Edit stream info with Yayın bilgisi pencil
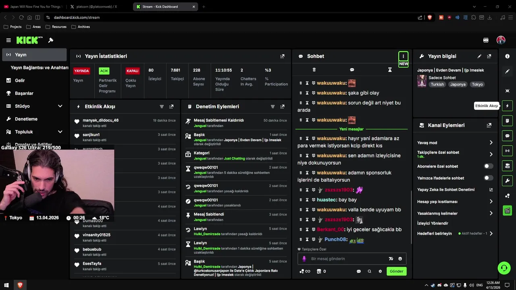516x290 pixels. click(x=479, y=56)
